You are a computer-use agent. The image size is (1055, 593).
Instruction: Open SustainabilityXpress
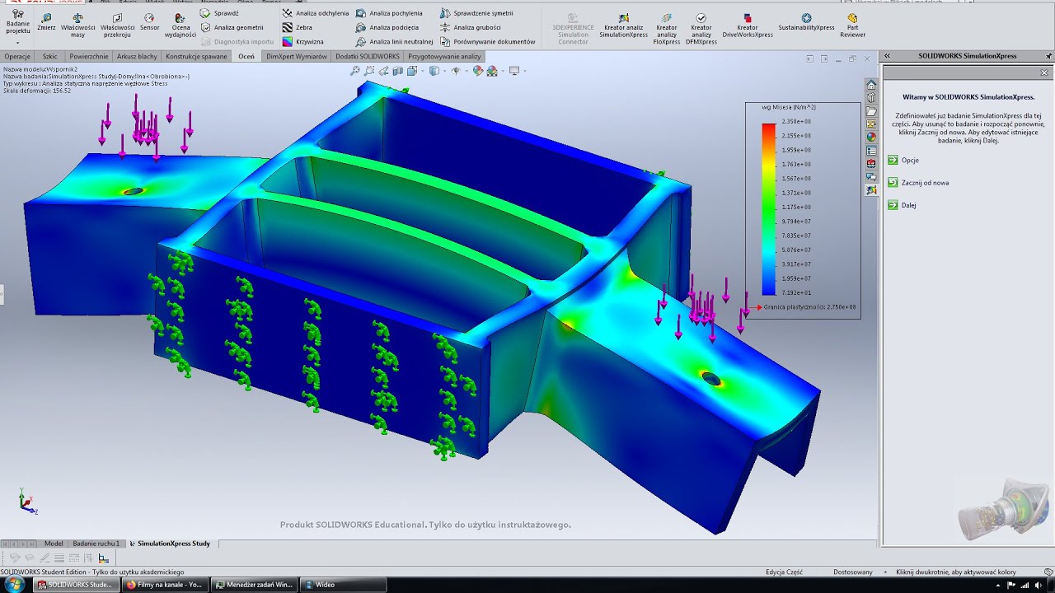coord(806,22)
